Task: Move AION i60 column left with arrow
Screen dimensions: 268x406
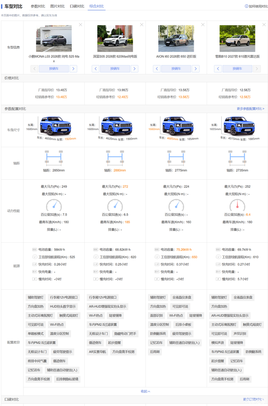Action: click(x=157, y=69)
